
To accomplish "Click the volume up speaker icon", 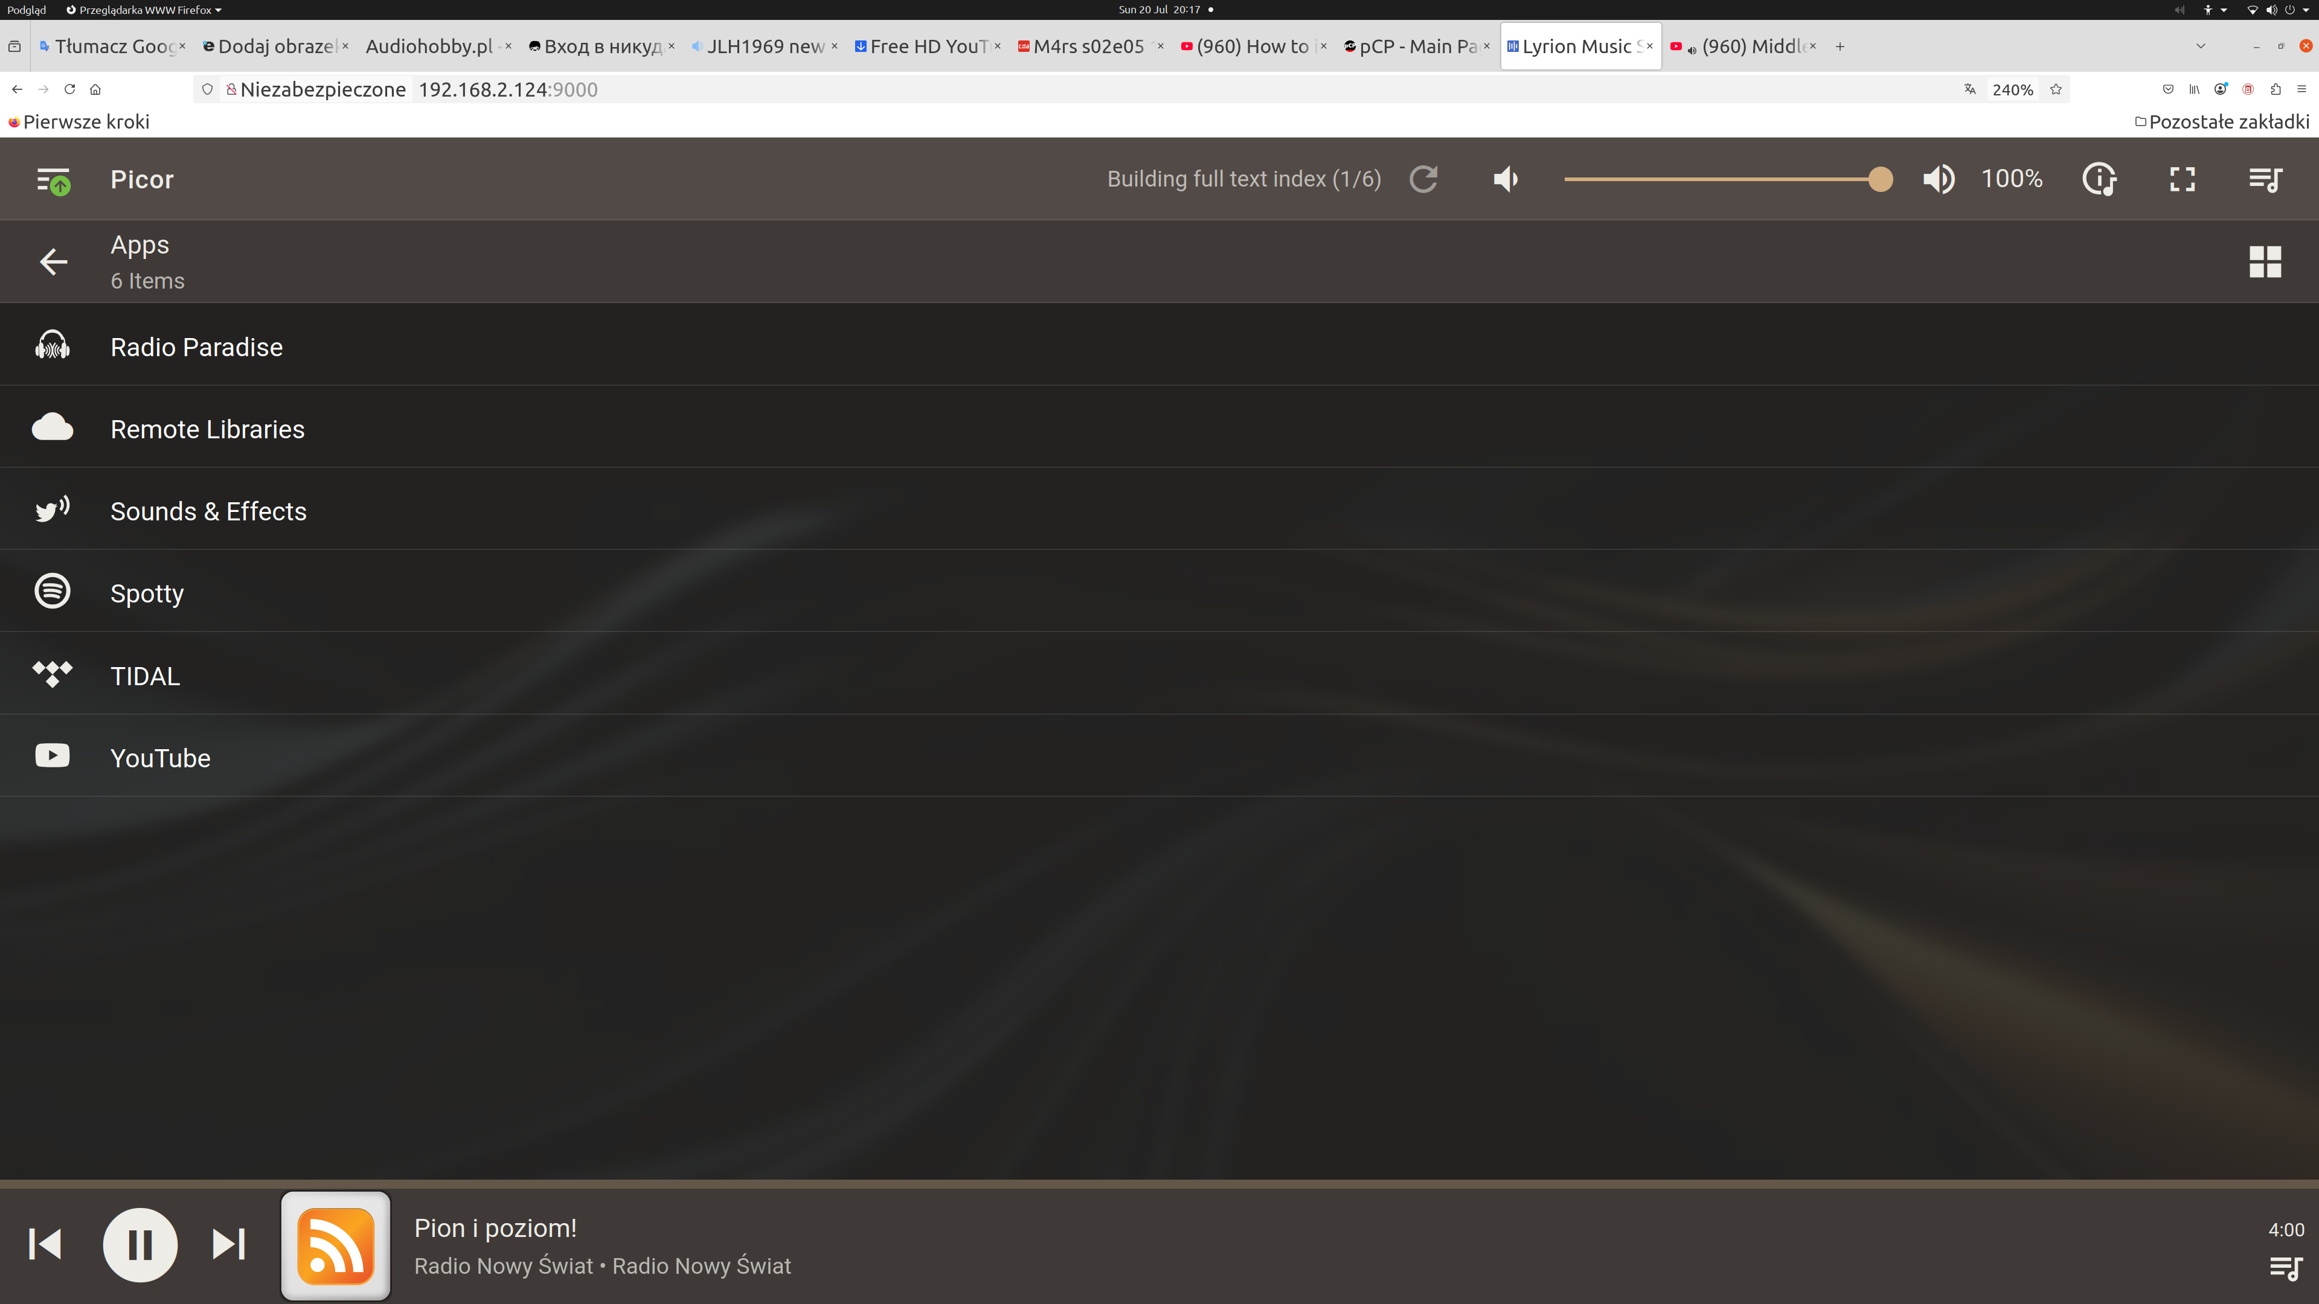I will tap(1938, 179).
